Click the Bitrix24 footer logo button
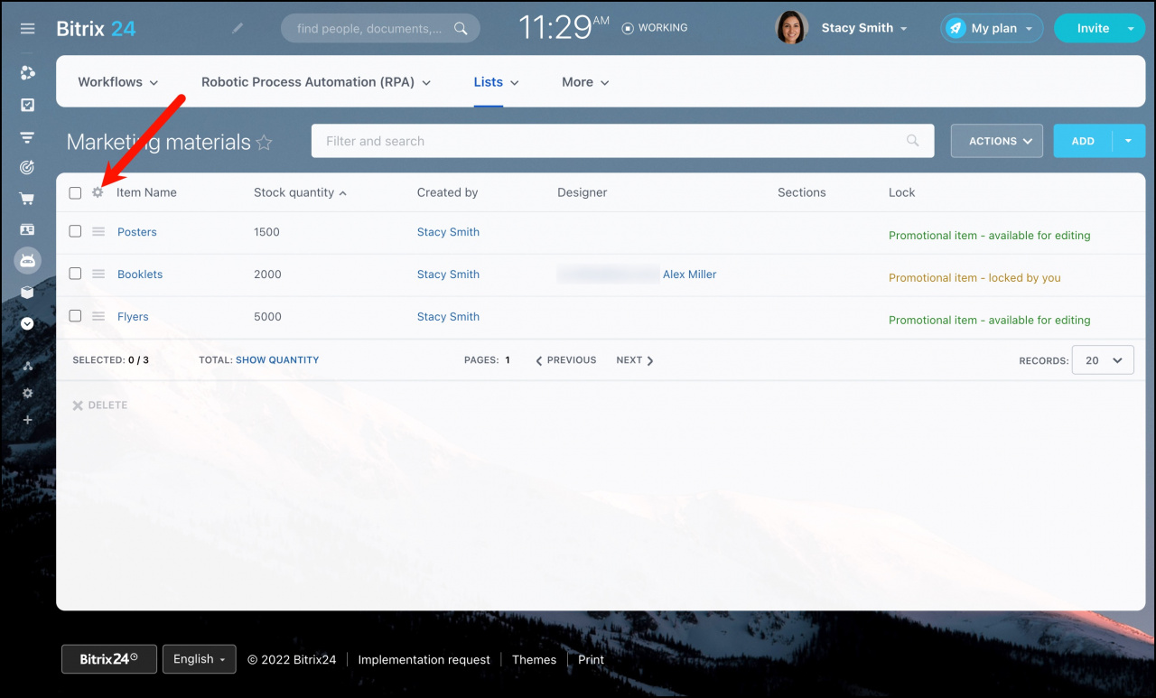Screen dimensions: 1156x698 (x=109, y=659)
